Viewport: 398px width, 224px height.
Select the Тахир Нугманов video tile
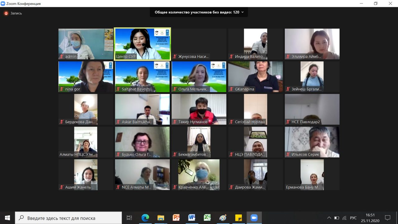click(x=199, y=109)
